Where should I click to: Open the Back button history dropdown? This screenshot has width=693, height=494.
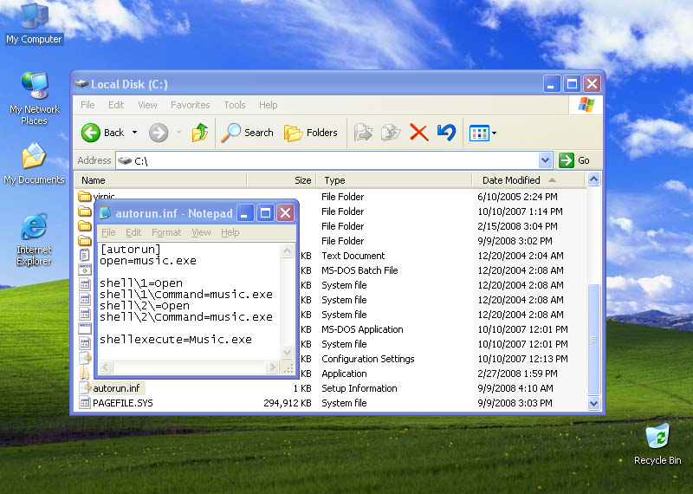coord(133,133)
